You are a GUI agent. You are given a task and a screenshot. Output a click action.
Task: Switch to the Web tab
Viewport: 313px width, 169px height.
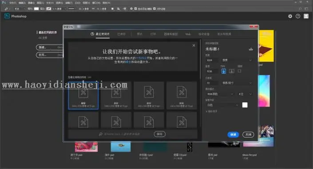(x=188, y=34)
